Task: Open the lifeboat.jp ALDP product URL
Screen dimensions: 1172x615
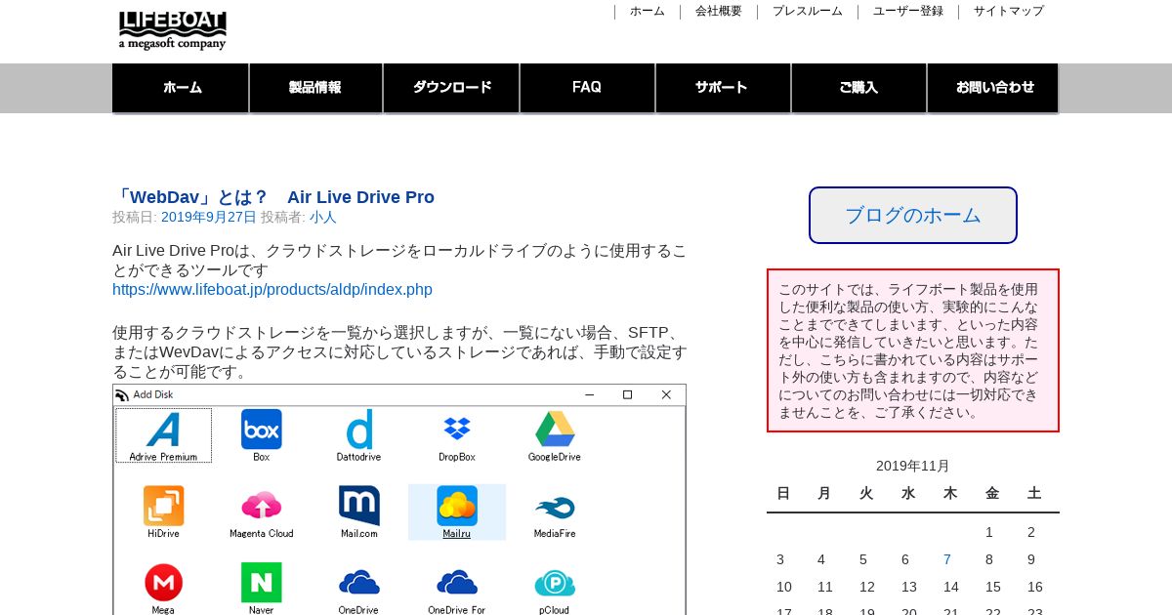Action: tap(272, 290)
